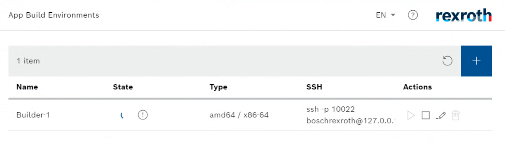Click the language dropdown arrow
Screen dimensions: 505x150
[x=393, y=15]
